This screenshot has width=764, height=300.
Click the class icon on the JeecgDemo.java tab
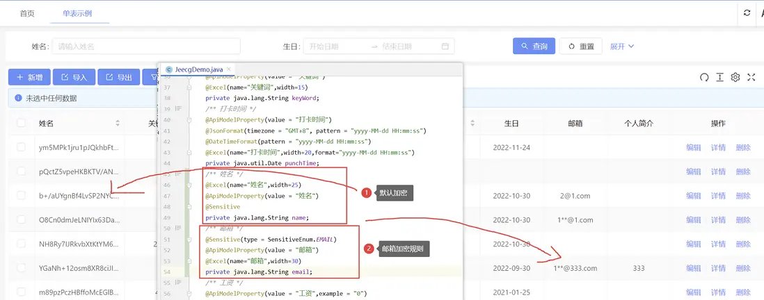click(x=169, y=69)
